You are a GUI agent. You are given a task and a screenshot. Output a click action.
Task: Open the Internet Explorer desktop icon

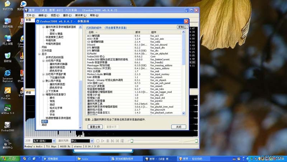pyautogui.click(x=8, y=74)
